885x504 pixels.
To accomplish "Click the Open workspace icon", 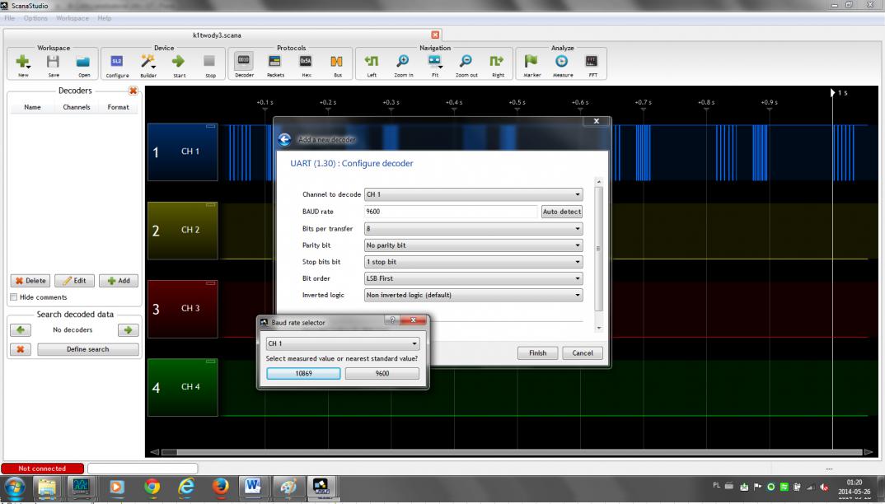I will coord(83,62).
